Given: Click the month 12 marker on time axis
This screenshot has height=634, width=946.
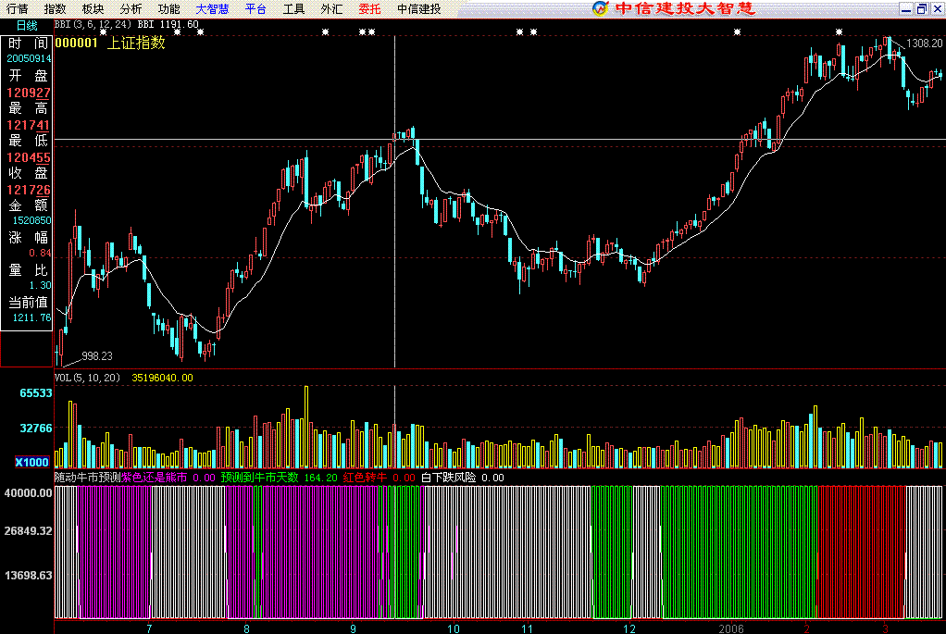Looking at the screenshot, I should click(x=629, y=628).
